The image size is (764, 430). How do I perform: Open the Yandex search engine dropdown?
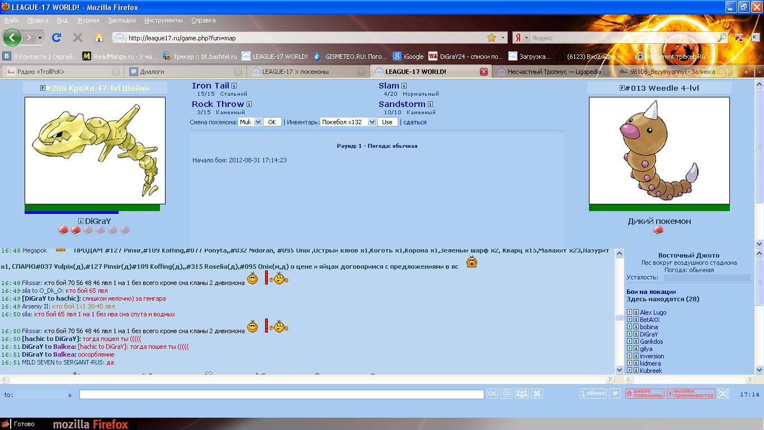click(x=521, y=38)
